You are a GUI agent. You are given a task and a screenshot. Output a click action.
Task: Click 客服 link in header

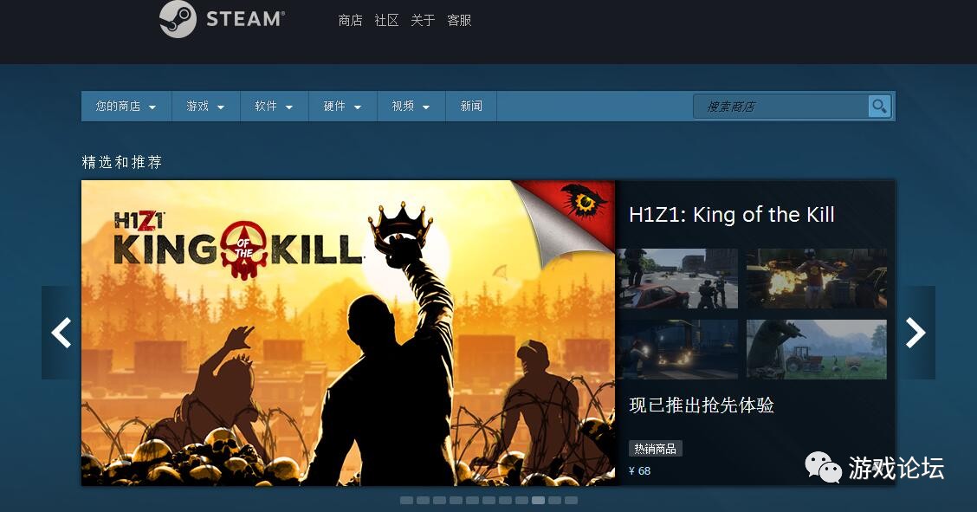click(459, 21)
